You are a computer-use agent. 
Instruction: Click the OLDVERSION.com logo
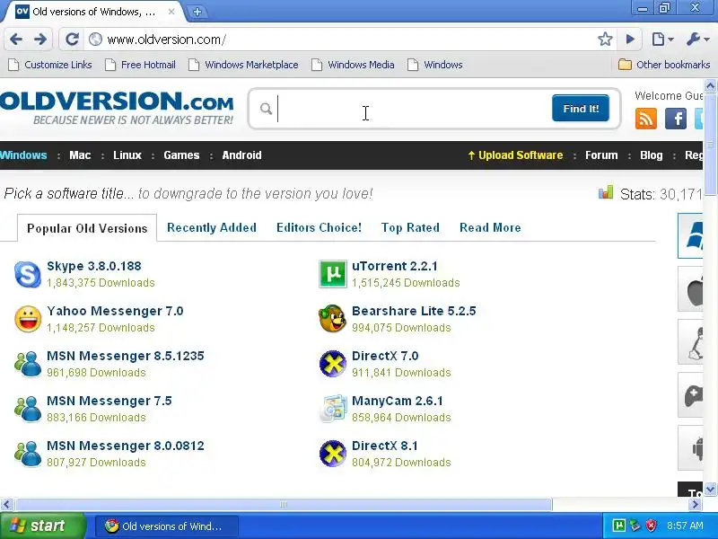click(x=117, y=108)
